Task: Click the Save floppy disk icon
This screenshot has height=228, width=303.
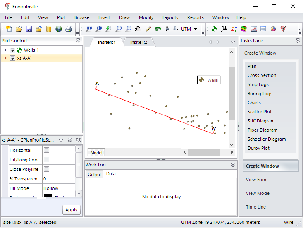Action: (x=29, y=29)
